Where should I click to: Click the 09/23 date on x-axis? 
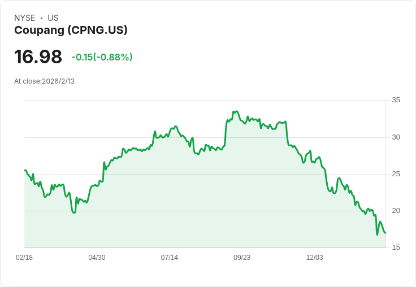pos(242,258)
